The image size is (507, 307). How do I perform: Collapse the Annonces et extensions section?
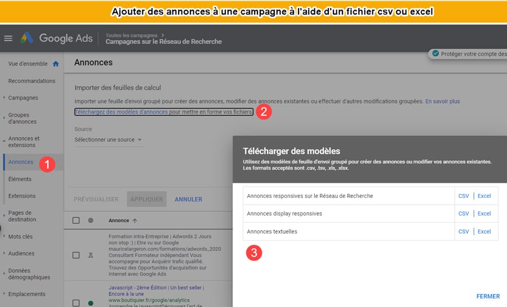coord(4,141)
